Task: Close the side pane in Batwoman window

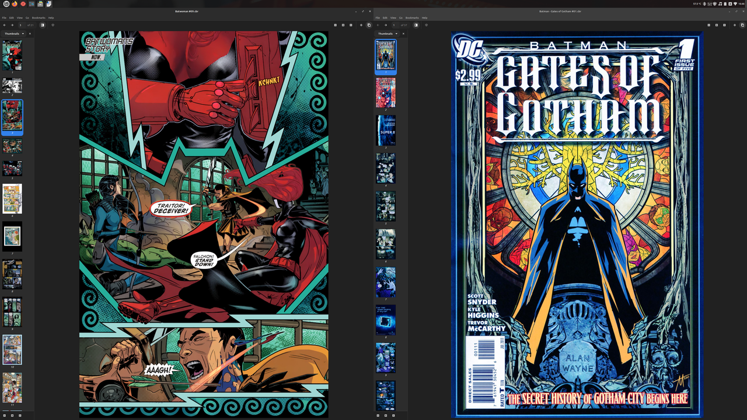Action: pos(30,34)
